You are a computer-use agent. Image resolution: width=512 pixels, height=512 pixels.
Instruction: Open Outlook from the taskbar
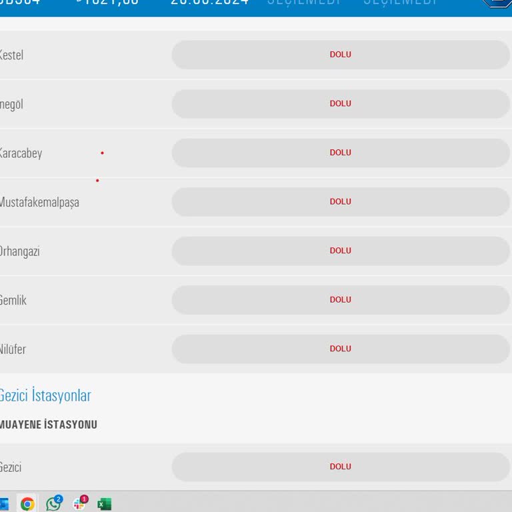[x=4, y=504]
